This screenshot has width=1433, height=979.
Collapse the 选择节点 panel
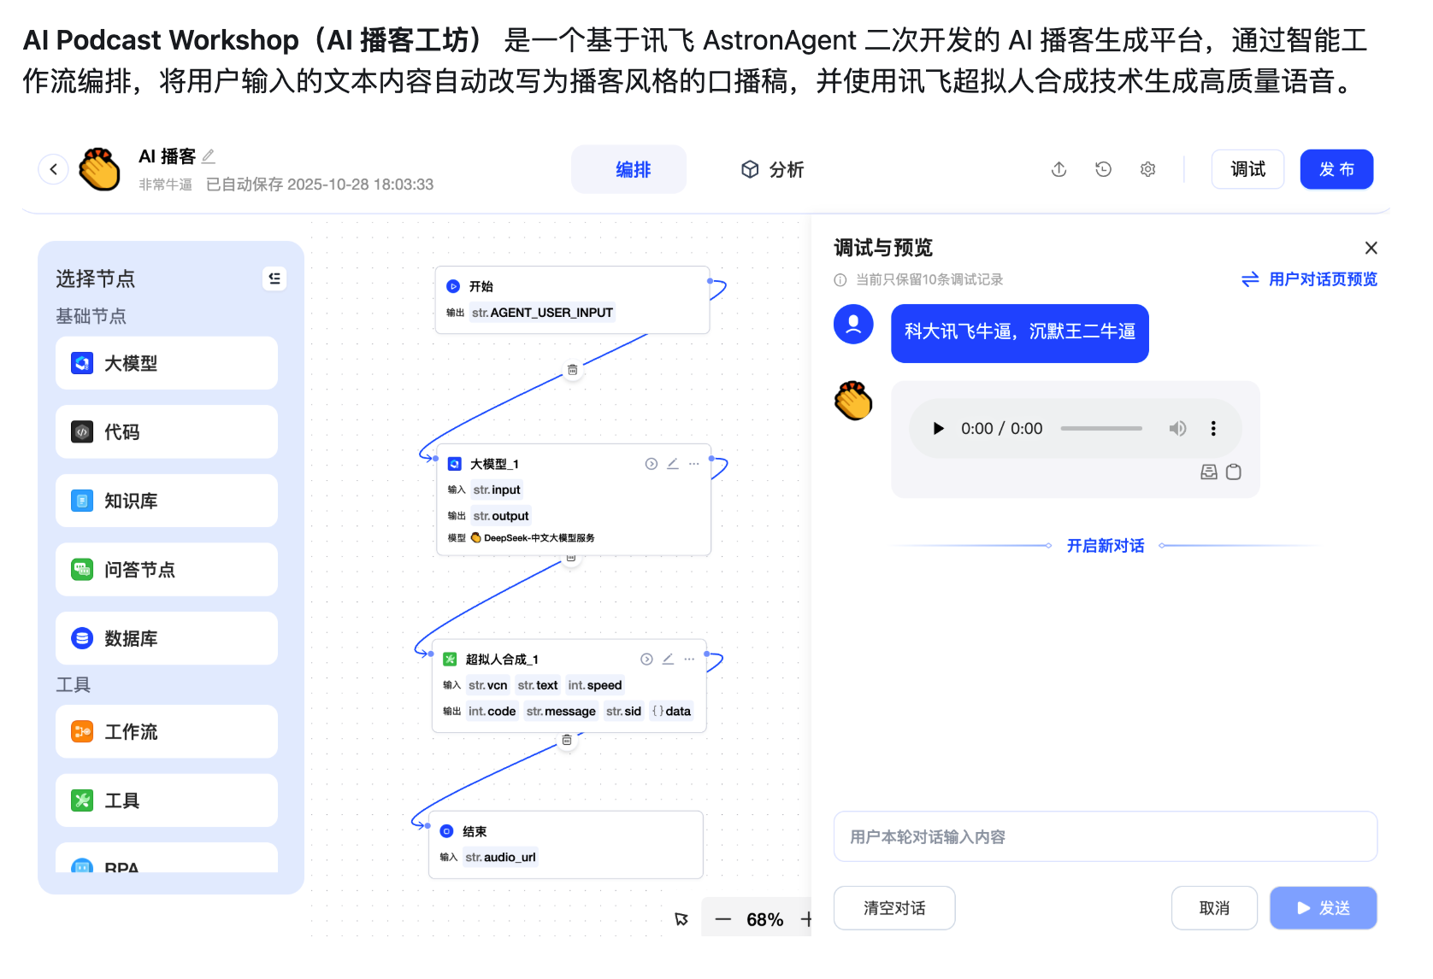(274, 278)
